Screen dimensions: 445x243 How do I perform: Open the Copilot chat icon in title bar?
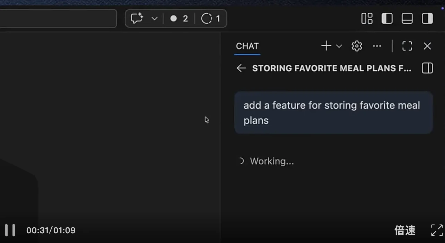137,18
